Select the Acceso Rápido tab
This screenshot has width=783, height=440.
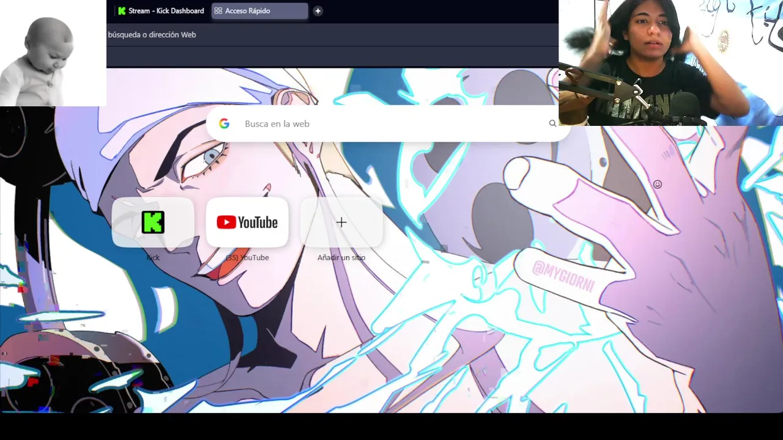coord(259,10)
